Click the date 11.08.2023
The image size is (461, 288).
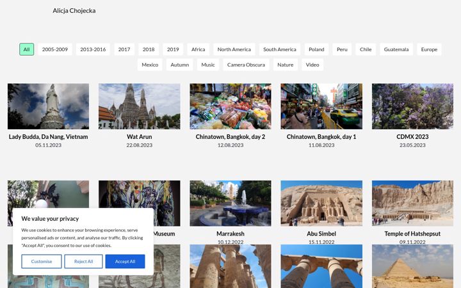click(321, 145)
